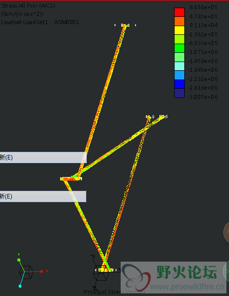Click legend value -1.071e+06
The height and width of the screenshot is (296, 229).
click(x=202, y=52)
